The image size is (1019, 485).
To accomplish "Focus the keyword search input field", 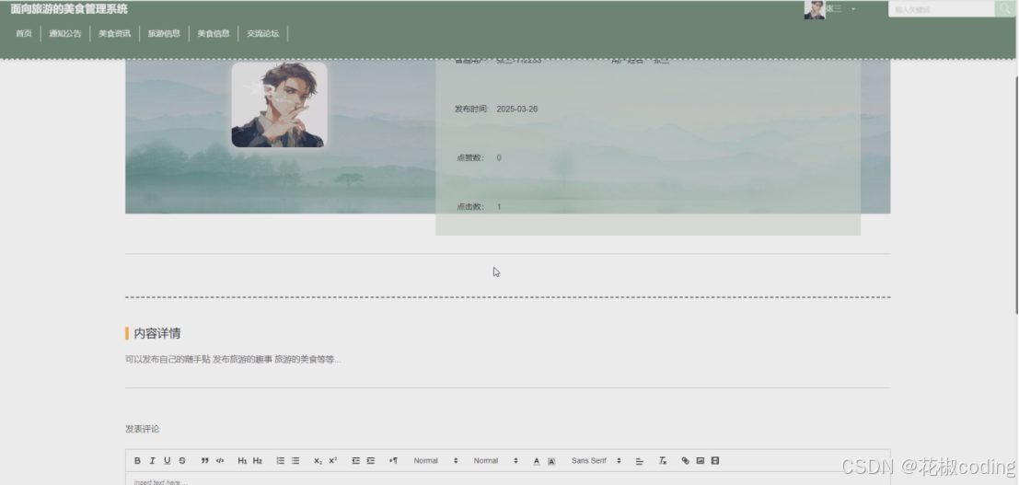I will click(x=942, y=9).
